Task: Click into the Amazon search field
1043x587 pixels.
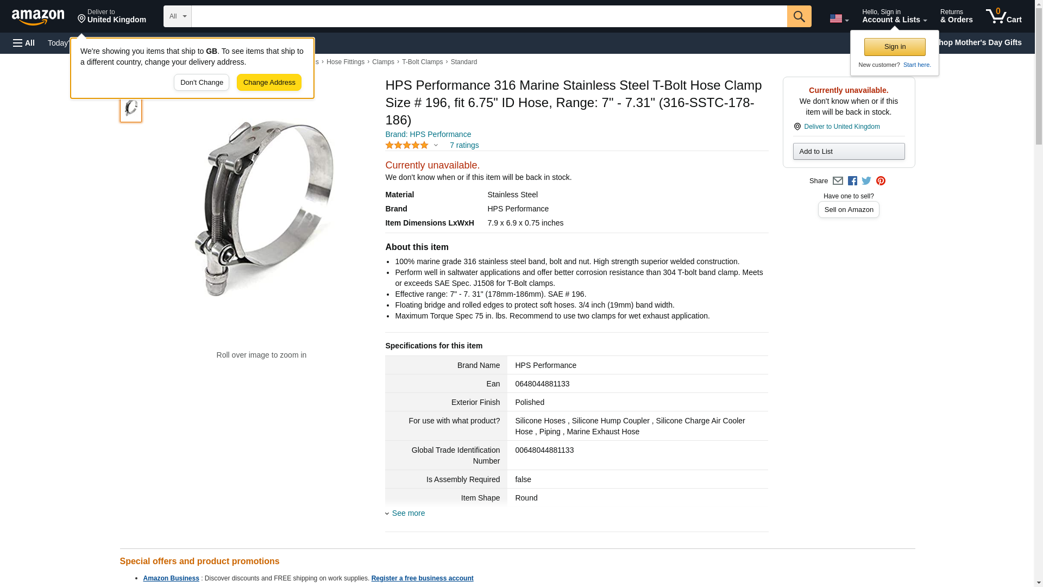Action: (x=489, y=16)
